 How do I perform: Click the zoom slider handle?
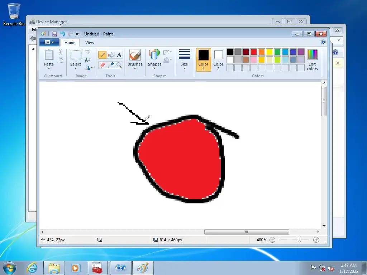(299, 240)
